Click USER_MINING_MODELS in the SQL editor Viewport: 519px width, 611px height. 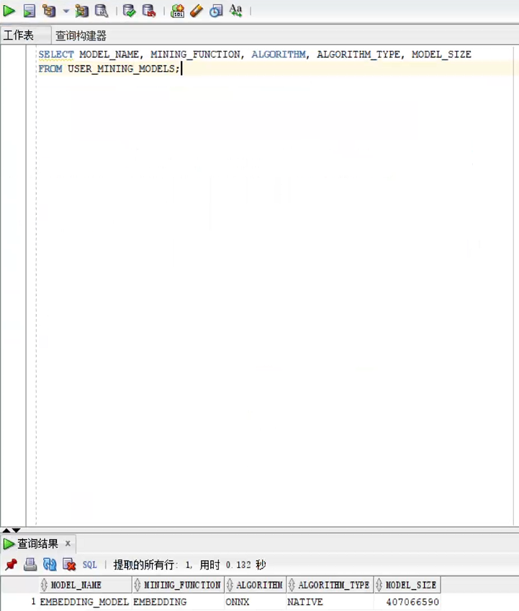click(121, 68)
